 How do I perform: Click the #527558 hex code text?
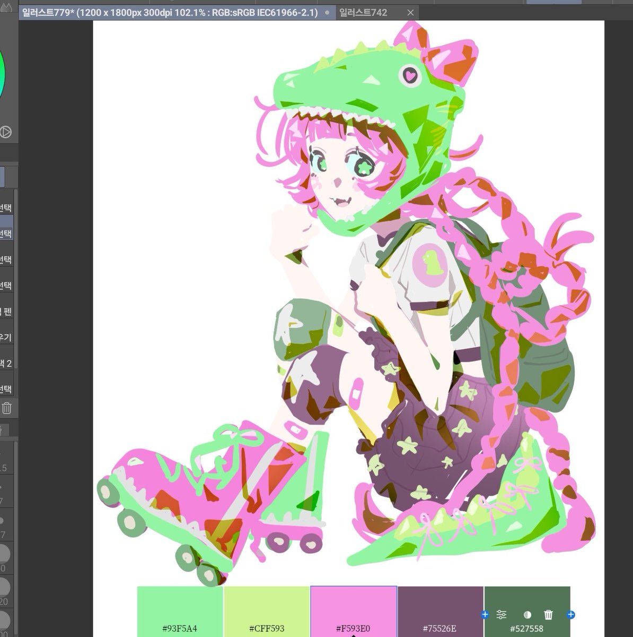click(526, 629)
